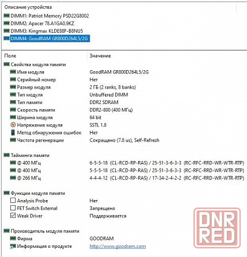Open the http://www.goodram.com link
Image resolution: width=247 pixels, height=257 pixels.
pyautogui.click(x=117, y=246)
